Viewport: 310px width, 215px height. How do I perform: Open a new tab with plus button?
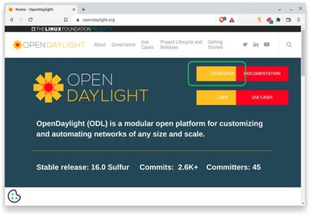tap(84, 9)
